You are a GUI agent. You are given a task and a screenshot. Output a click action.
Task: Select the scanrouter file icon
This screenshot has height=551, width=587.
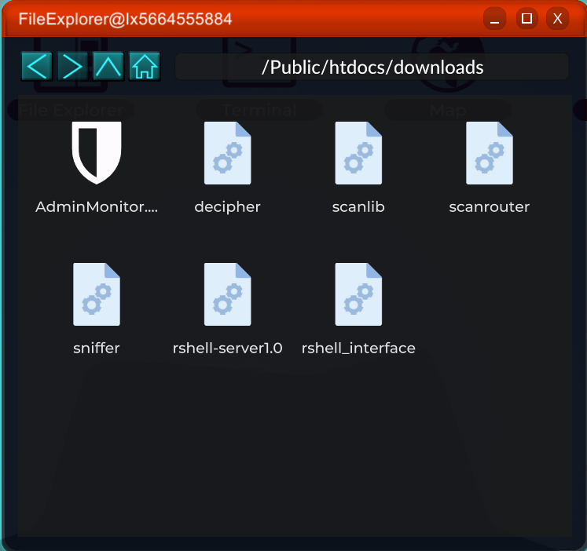point(489,153)
